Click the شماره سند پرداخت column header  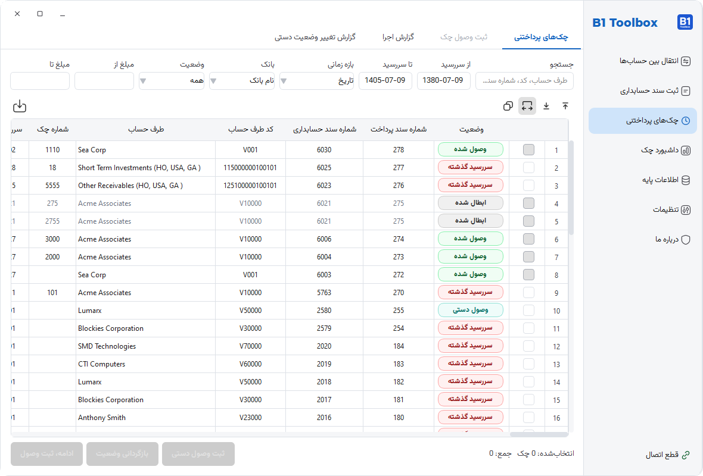coord(399,129)
